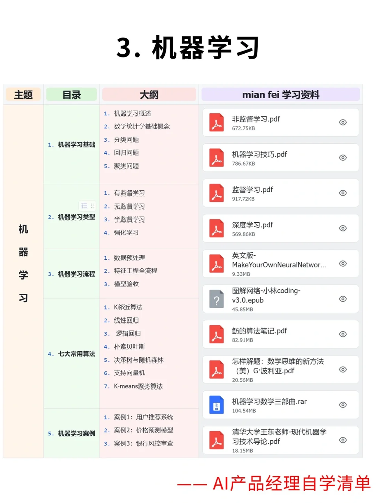Screen dimensions: 376x503
Task: Preview 监督学习.pdf with its eye icon
Action: pyautogui.click(x=343, y=193)
